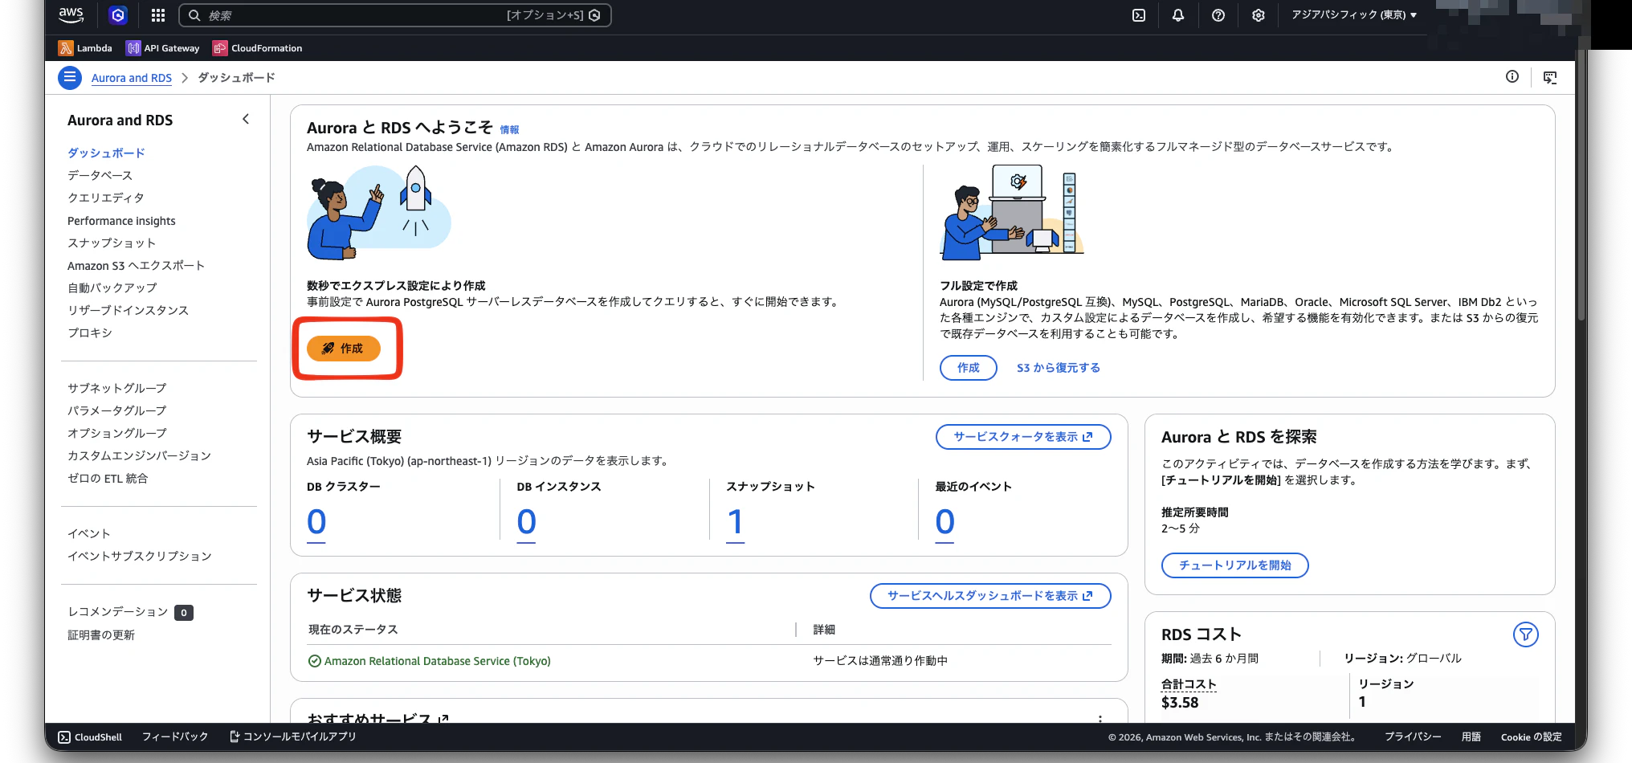Viewport: 1632px width, 763px height.
Task: Open リザーブドインスタンス in the sidebar
Action: (x=128, y=310)
